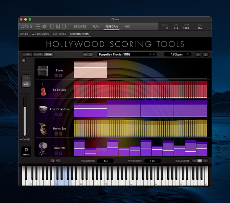The height and width of the screenshot is (203, 230).
Task: Go to previous preset arrow
Action: (x=150, y=54)
